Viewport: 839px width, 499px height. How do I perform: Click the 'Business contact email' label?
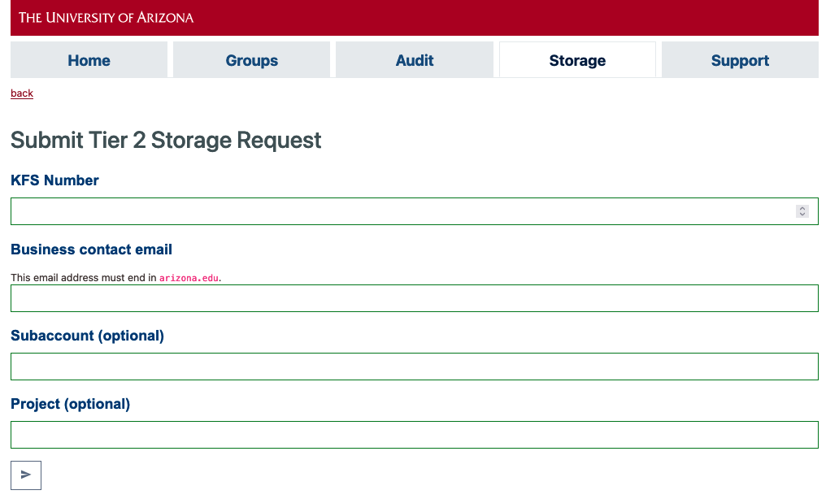pyautogui.click(x=92, y=249)
